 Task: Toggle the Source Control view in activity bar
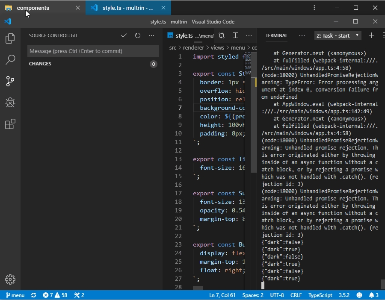point(10,81)
